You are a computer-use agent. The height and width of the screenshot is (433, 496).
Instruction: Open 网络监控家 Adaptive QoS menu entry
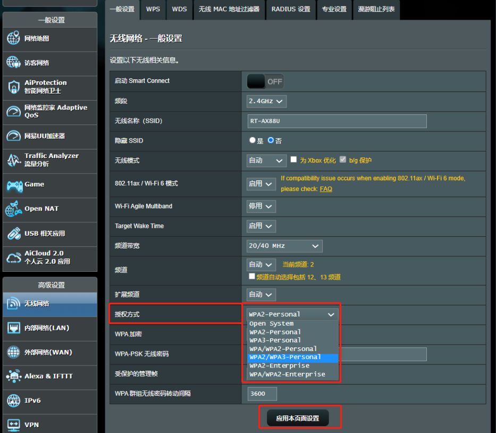[x=49, y=111]
